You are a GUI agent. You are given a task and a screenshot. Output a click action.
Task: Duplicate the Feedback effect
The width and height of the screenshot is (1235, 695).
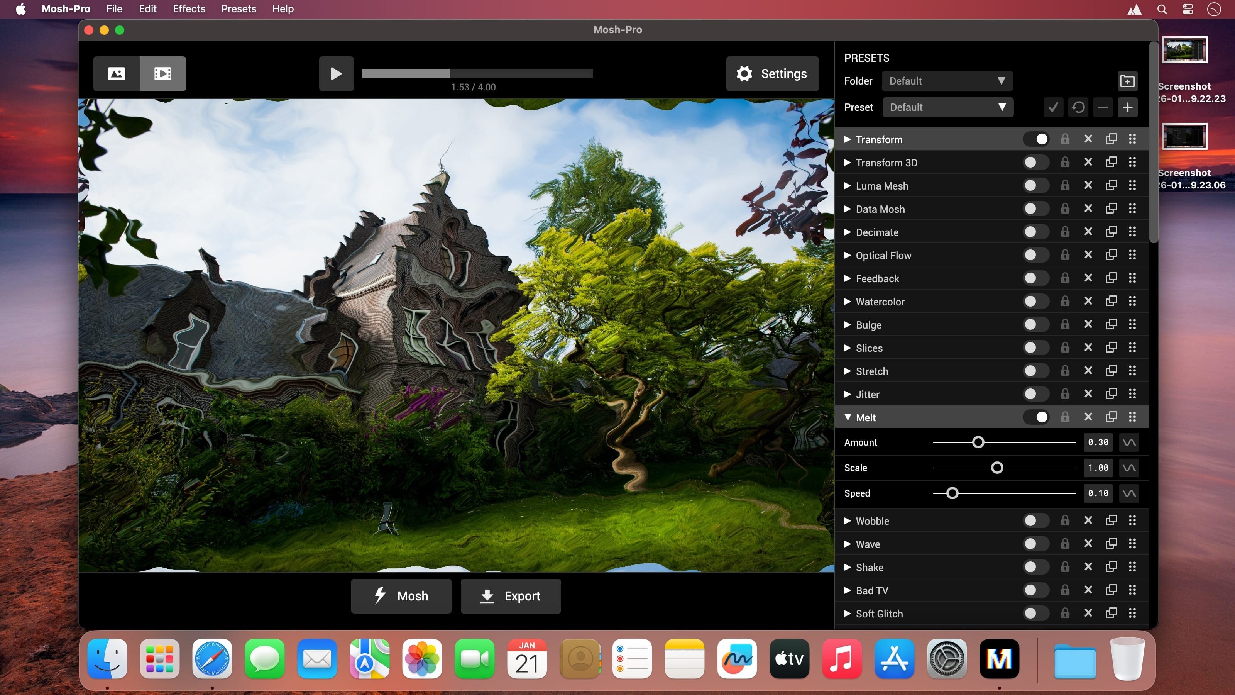(1111, 278)
